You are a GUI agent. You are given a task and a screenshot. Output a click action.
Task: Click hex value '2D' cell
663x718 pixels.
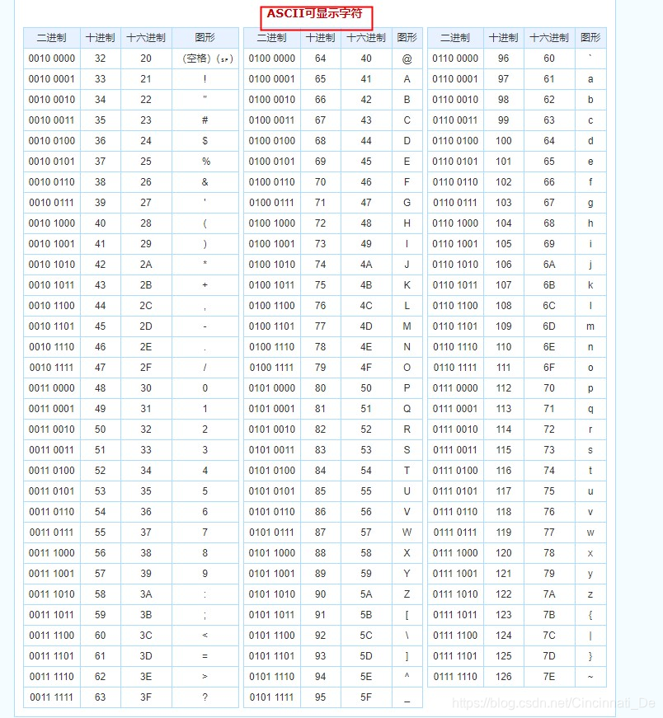pos(146,326)
